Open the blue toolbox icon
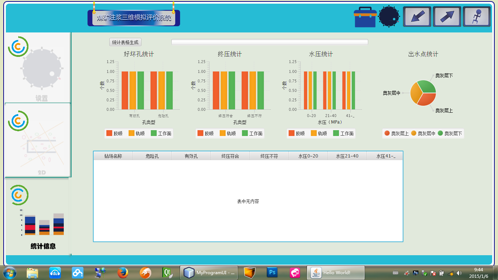The image size is (498, 280). click(x=365, y=17)
